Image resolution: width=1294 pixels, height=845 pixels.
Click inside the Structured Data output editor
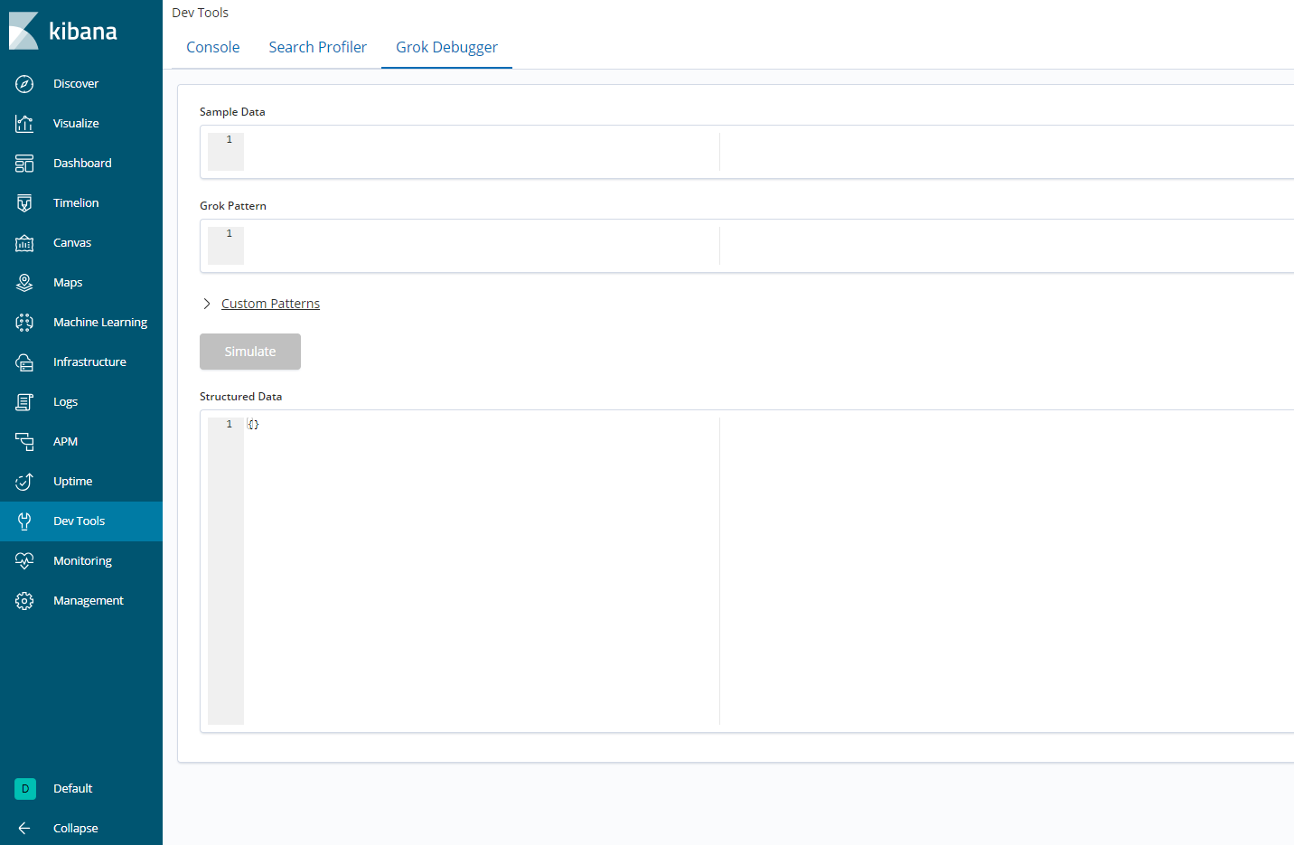click(x=746, y=571)
